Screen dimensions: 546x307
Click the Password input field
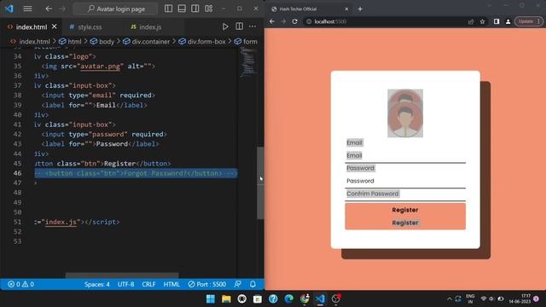coord(405,181)
